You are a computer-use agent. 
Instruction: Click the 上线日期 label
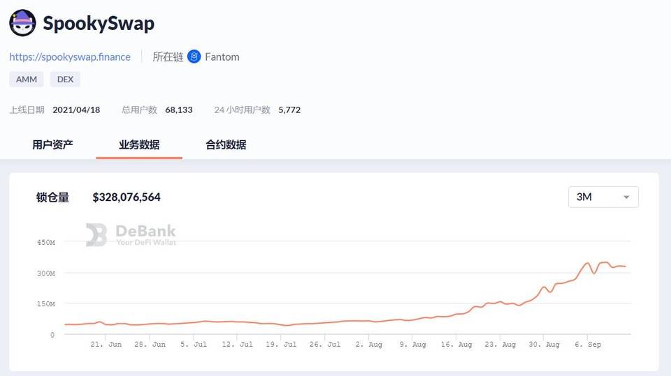27,110
